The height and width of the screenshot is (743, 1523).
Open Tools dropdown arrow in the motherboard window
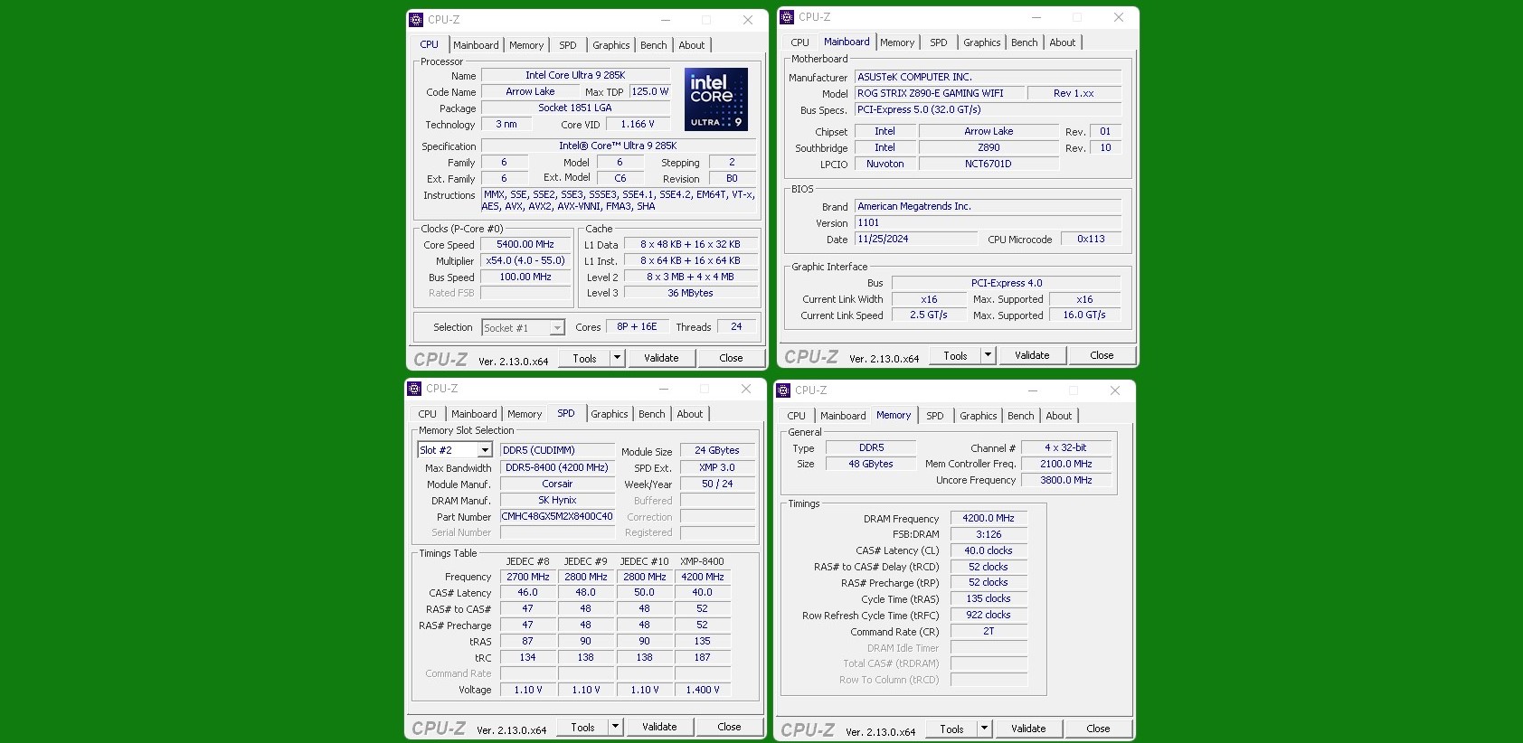(988, 355)
